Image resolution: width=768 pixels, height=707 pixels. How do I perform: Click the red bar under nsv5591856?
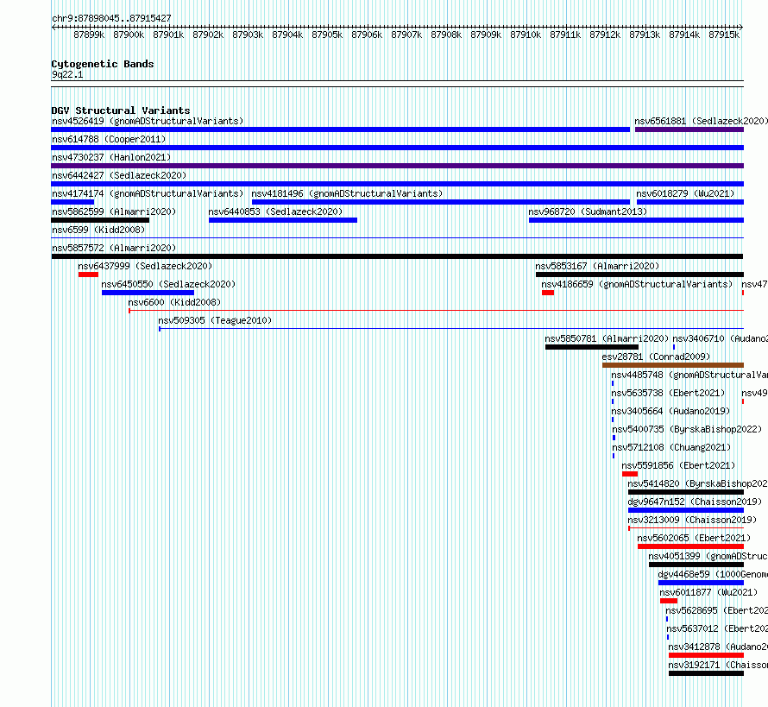[x=630, y=474]
